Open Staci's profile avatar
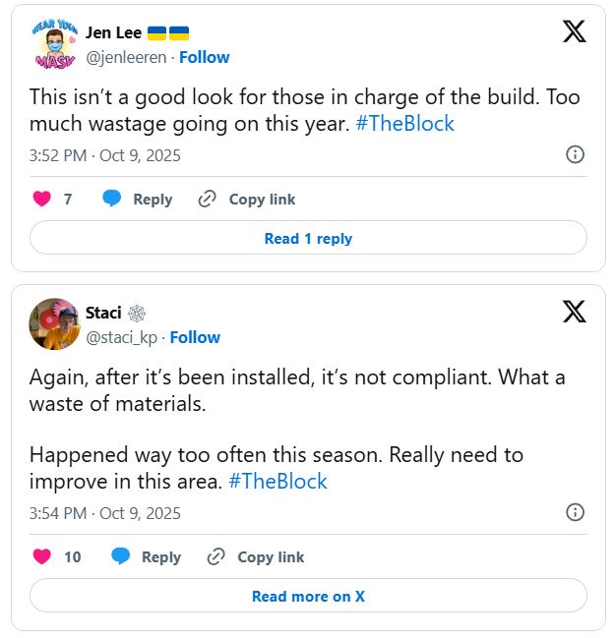 click(54, 324)
